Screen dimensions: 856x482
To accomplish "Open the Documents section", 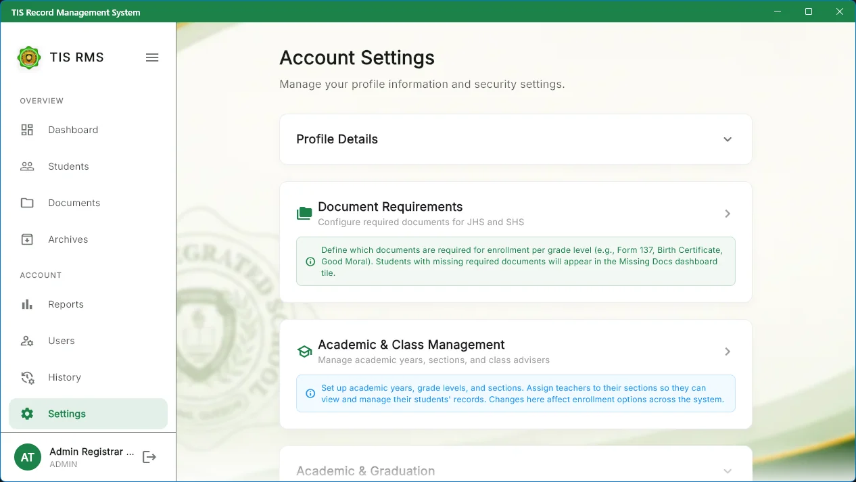I will click(88, 203).
